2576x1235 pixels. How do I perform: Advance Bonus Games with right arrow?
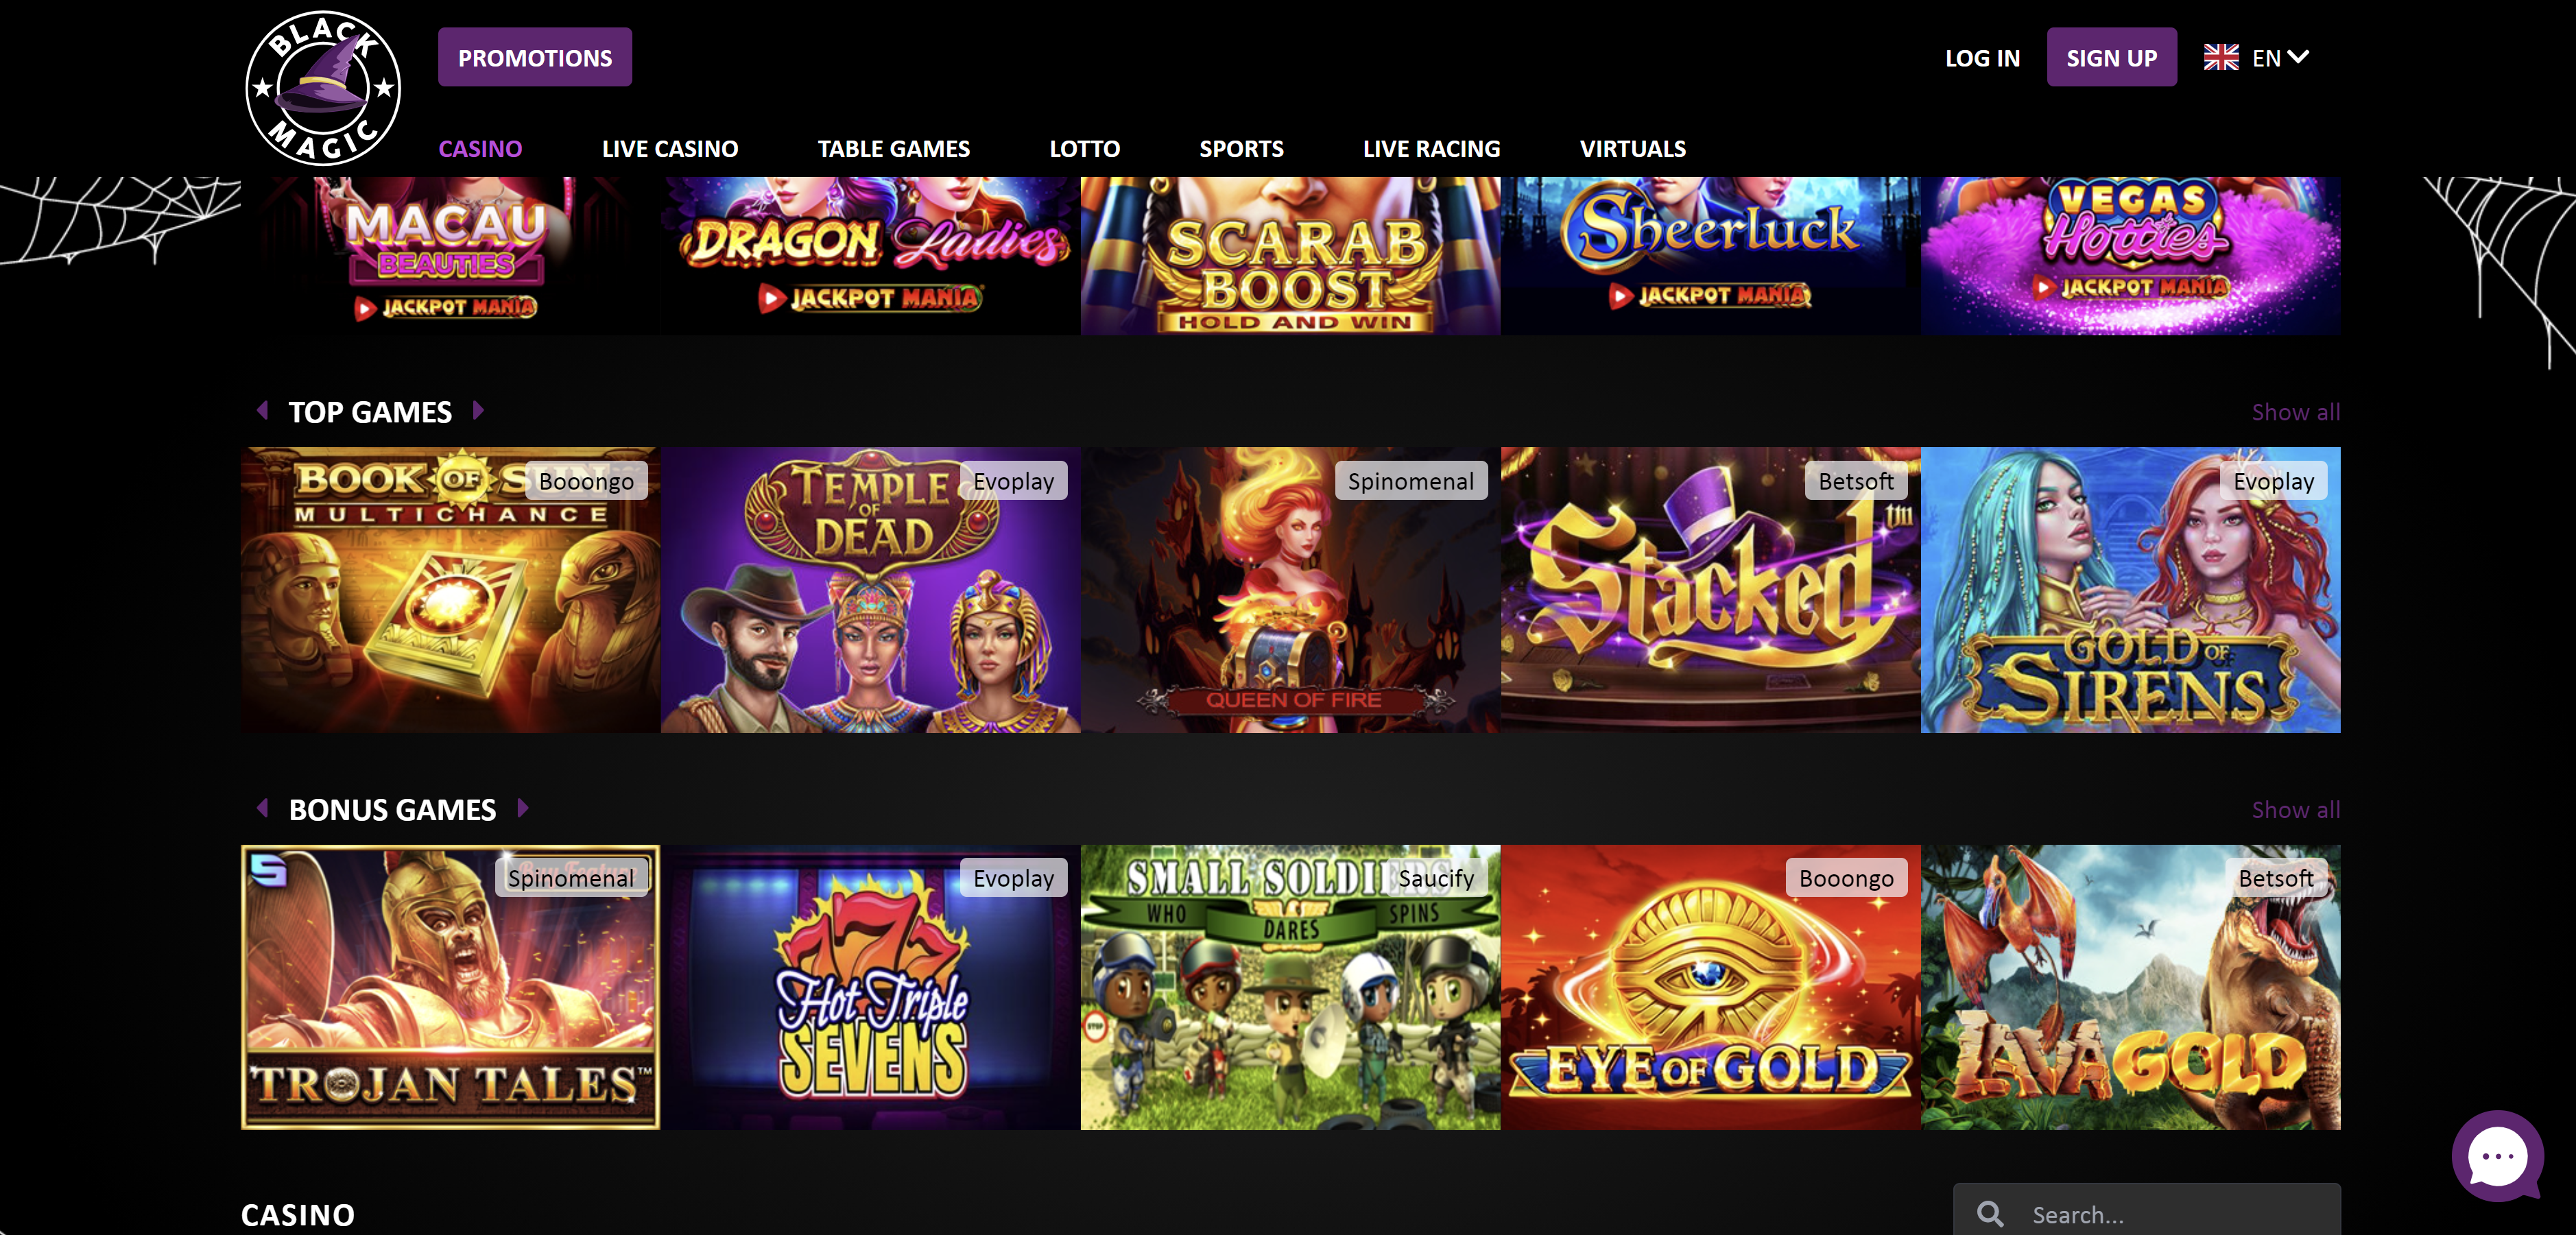point(522,808)
